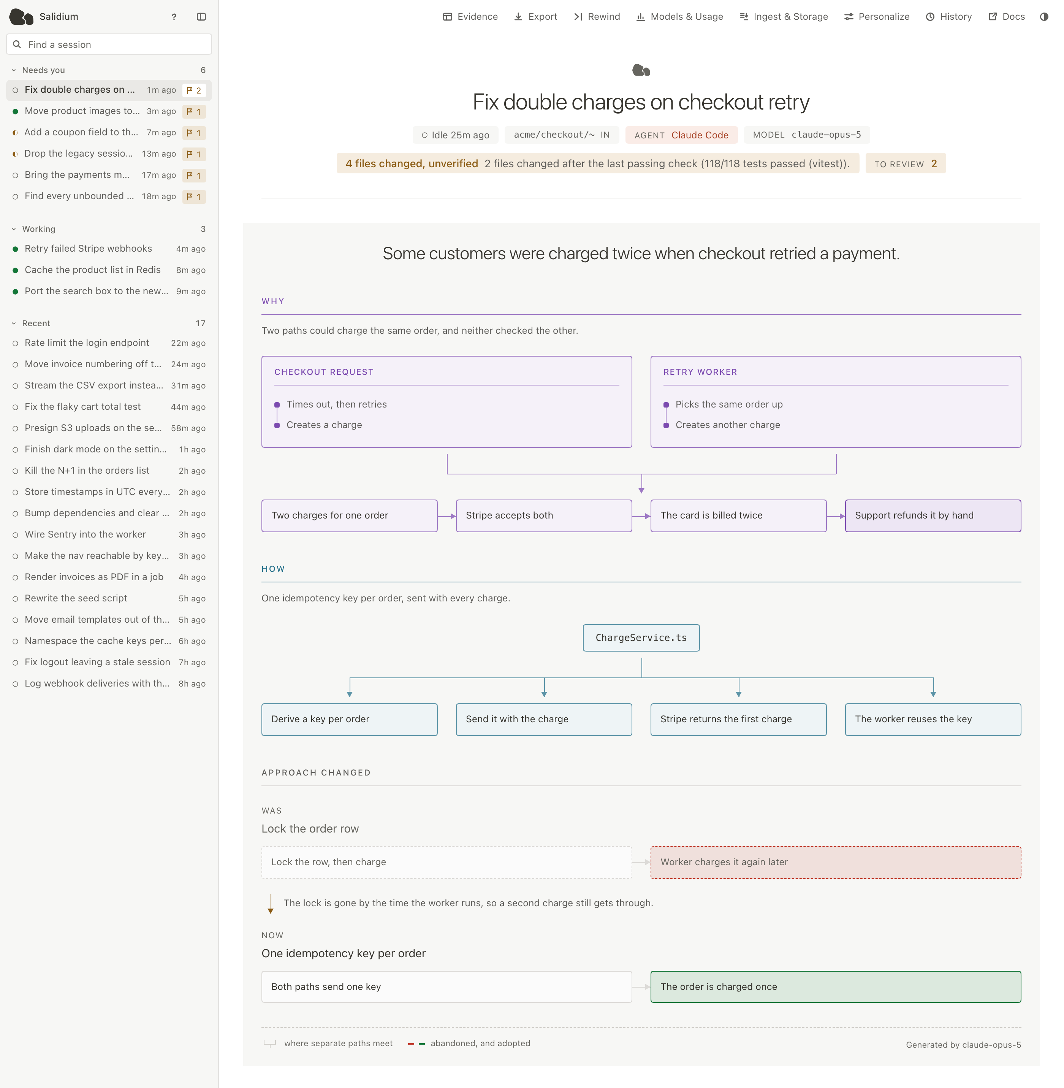Click The order is charged once box

click(836, 987)
